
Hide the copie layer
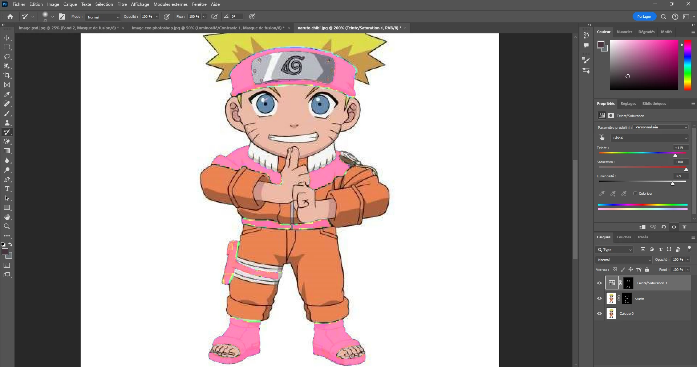(600, 298)
